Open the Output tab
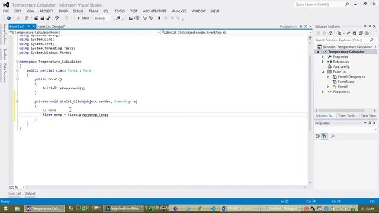This screenshot has height=213, width=379. (x=30, y=193)
